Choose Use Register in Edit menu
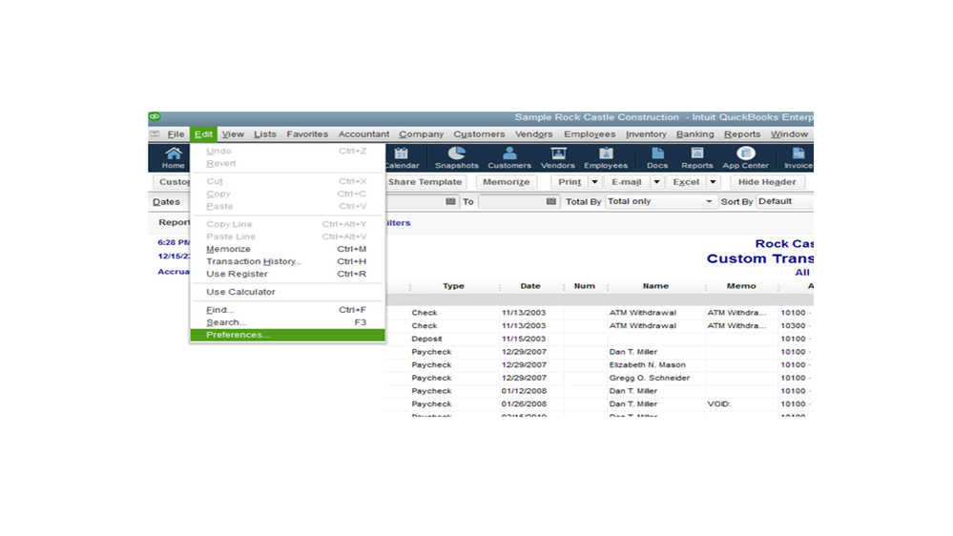The width and height of the screenshot is (953, 536). [287, 274]
